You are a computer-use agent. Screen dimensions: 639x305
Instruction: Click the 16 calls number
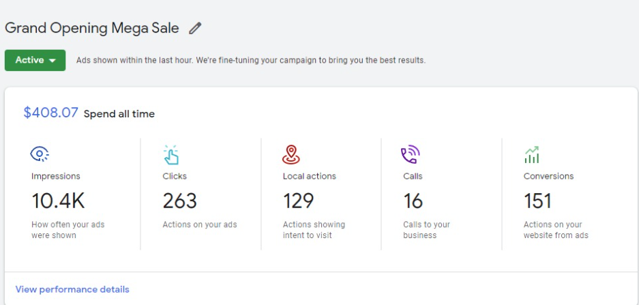tap(413, 201)
